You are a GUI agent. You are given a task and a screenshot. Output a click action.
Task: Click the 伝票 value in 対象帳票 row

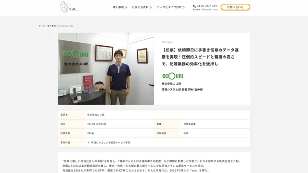tap(186, 133)
